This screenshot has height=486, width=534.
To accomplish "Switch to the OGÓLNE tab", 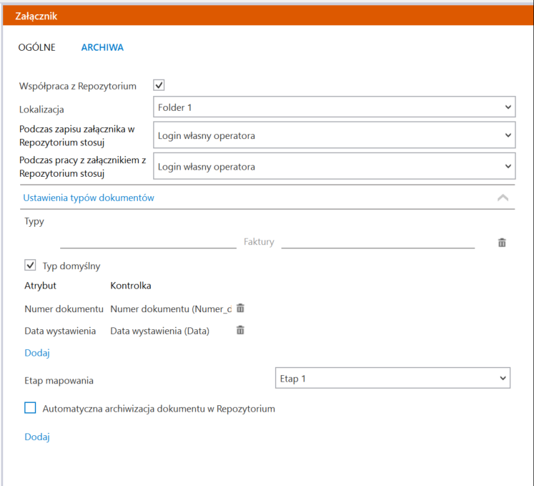I will pos(36,47).
